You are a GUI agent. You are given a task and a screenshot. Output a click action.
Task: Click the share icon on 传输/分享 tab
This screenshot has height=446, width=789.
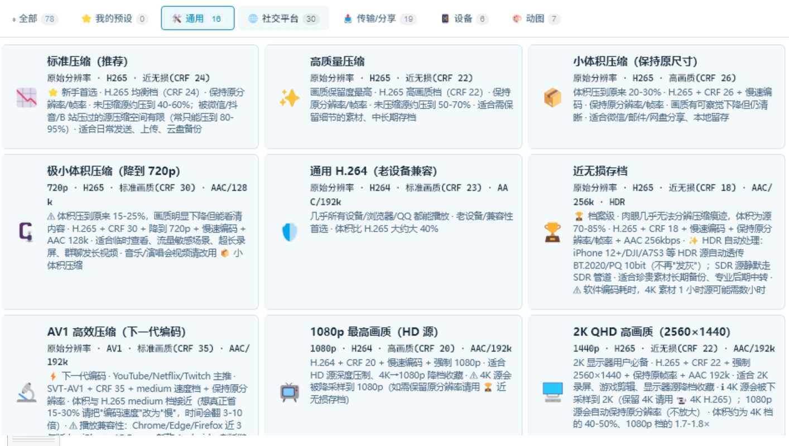click(x=349, y=18)
